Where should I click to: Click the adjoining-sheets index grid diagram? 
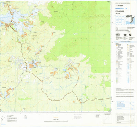pos(120,20)
